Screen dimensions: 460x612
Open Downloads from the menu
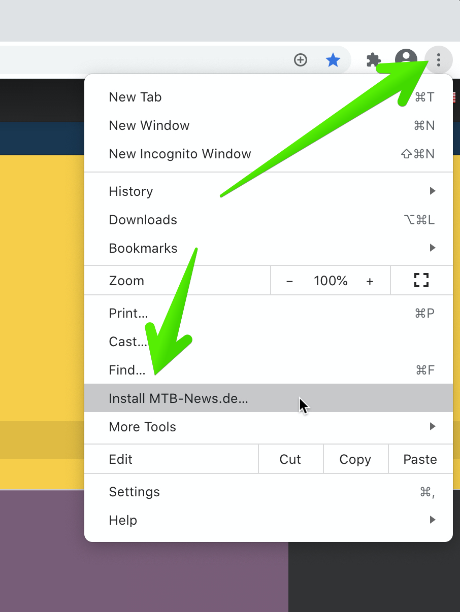(x=143, y=220)
